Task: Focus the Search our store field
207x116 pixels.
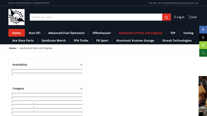Action: tap(96, 17)
